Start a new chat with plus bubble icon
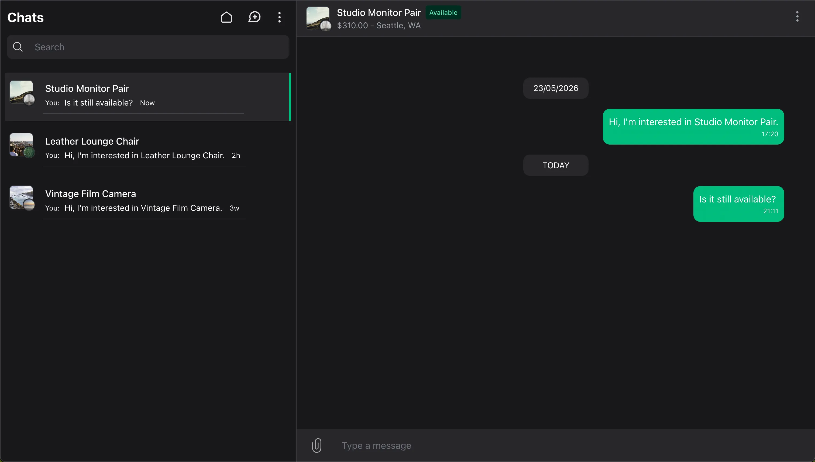 254,17
